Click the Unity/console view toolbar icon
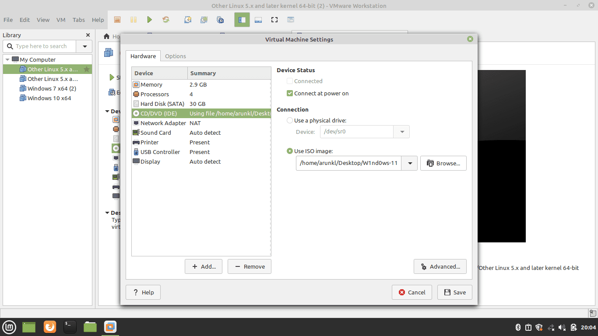 tap(291, 20)
